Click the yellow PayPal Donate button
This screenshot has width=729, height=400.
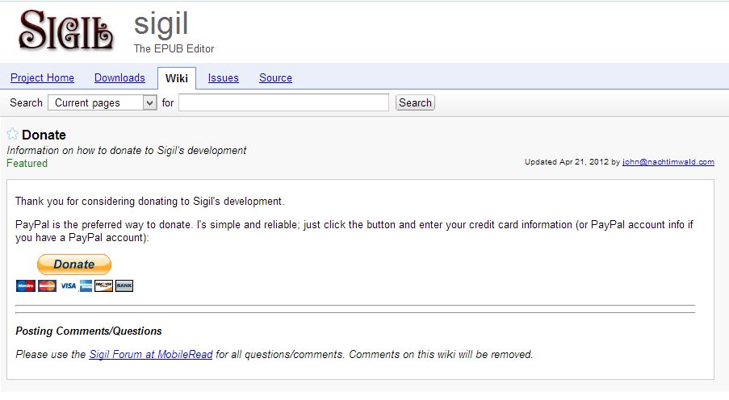(74, 265)
